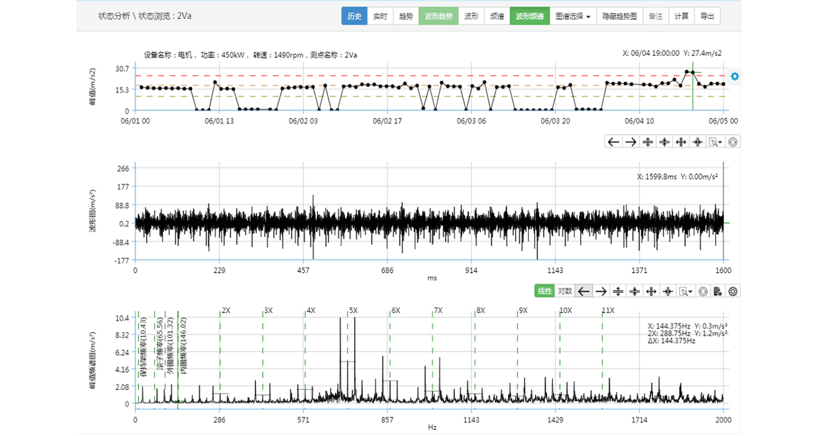Click the 导出 export button
This screenshot has height=436, width=816.
tap(707, 16)
